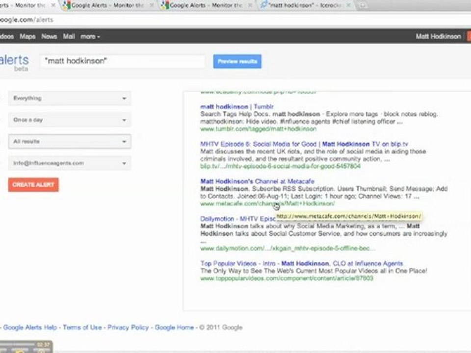Click the browser address bar URL

tap(26, 20)
